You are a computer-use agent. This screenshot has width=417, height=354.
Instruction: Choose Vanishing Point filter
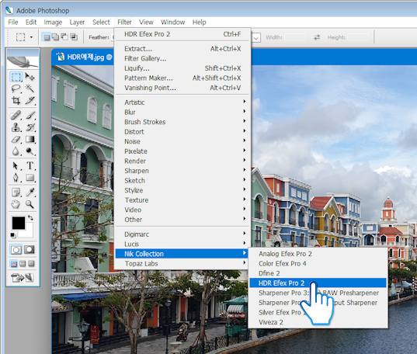(182, 88)
